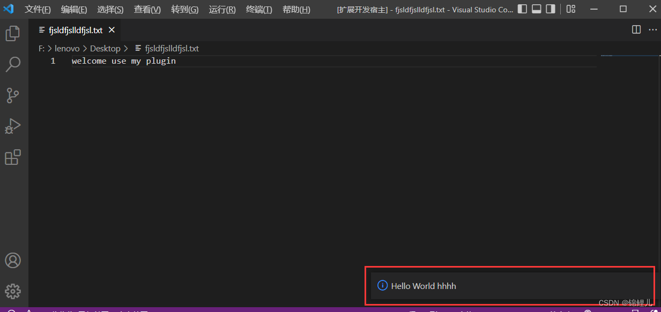This screenshot has width=661, height=312.
Task: Click the lenovo breadcrumb segment
Action: (67, 48)
